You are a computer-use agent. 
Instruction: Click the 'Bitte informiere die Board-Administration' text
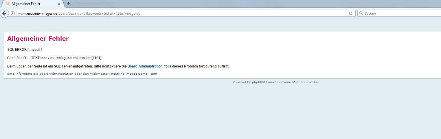[x=58, y=74]
